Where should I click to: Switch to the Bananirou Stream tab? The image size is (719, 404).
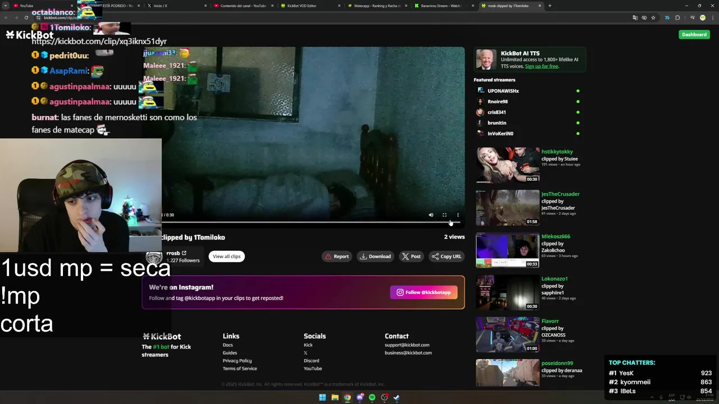(443, 6)
